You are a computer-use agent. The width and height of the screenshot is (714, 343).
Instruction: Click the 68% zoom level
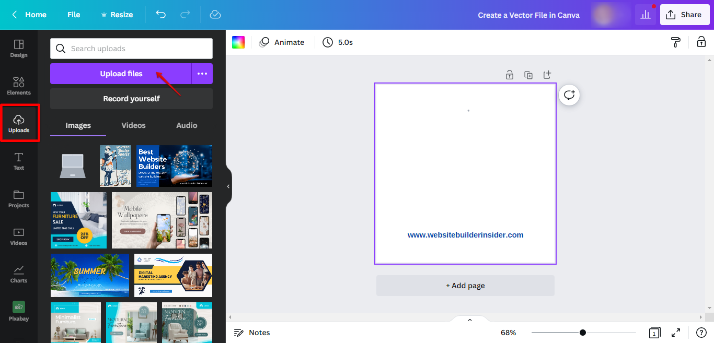[x=509, y=333]
